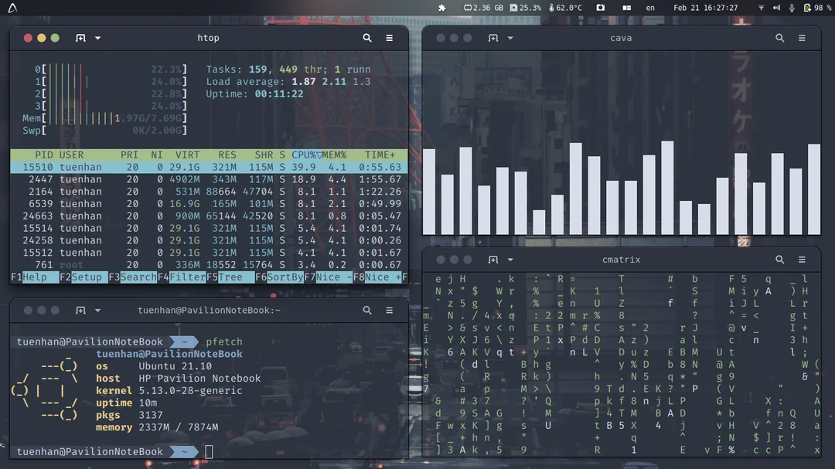835x469 pixels.
Task: Click the 62.0°C temperature indicator
Action: 565,8
